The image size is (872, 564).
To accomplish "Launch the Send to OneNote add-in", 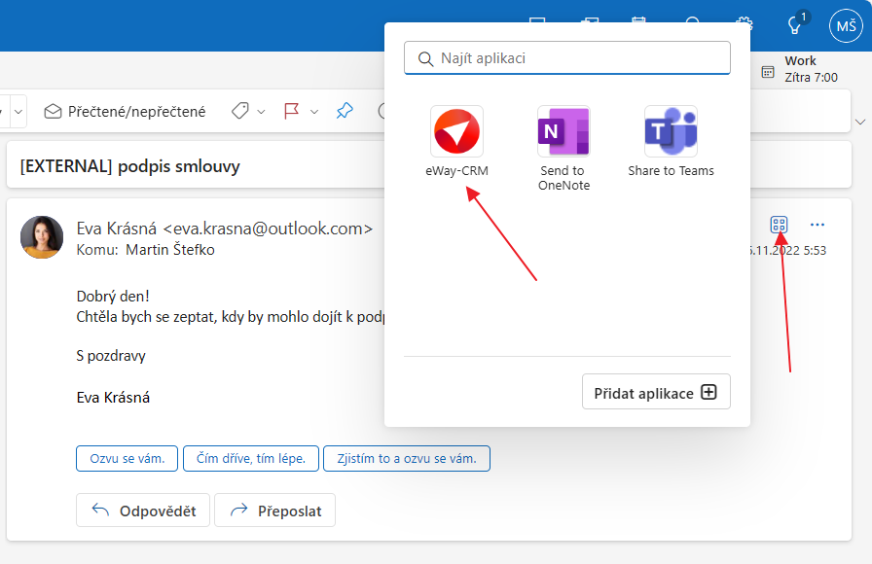I will [563, 149].
